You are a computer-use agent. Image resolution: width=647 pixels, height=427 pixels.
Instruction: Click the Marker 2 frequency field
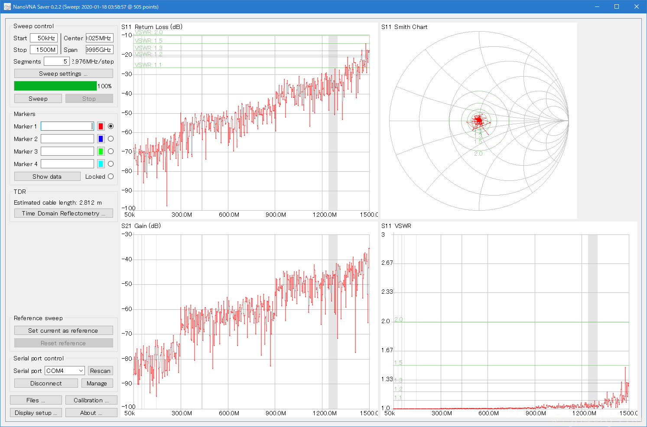coord(67,139)
